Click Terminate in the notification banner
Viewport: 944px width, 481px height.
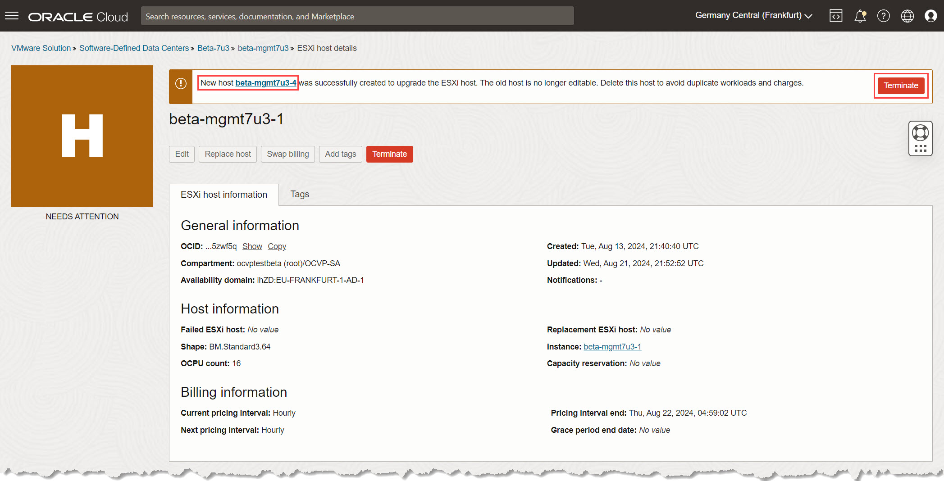click(x=901, y=86)
